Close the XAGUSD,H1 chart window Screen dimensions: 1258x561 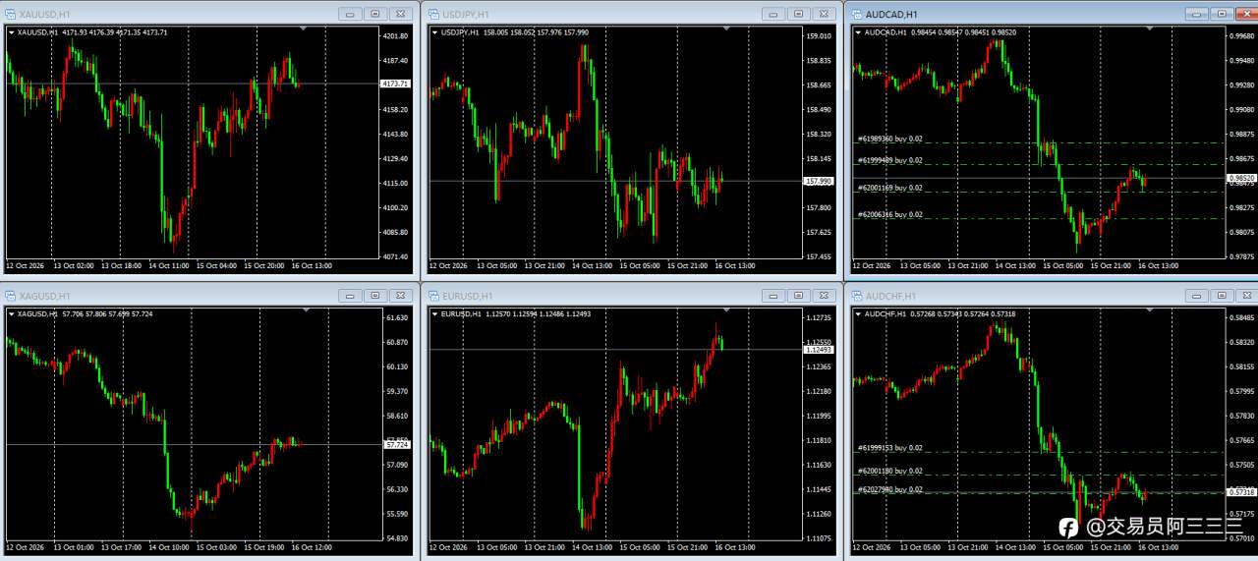[399, 296]
